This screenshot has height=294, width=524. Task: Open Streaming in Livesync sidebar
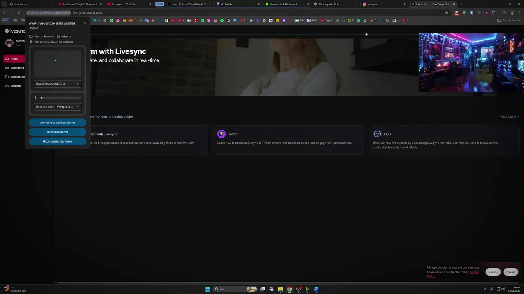pyautogui.click(x=14, y=68)
